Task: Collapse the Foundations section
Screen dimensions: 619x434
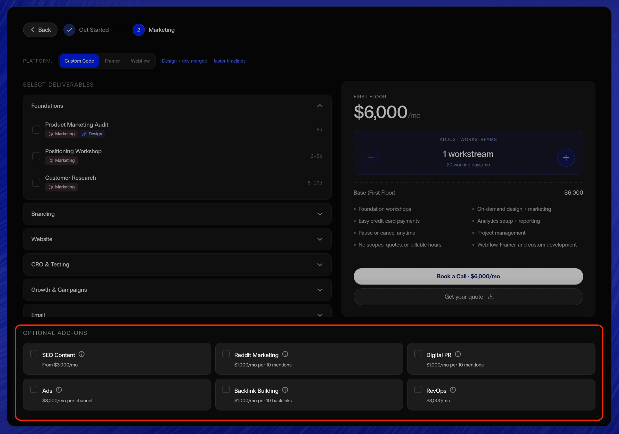Action: pos(320,106)
